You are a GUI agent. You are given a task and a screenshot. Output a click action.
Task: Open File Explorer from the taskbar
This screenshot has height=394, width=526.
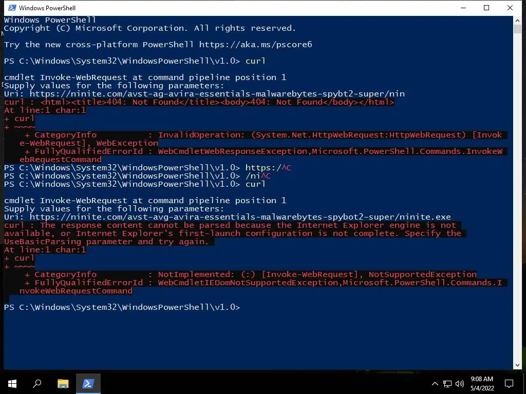click(63, 384)
